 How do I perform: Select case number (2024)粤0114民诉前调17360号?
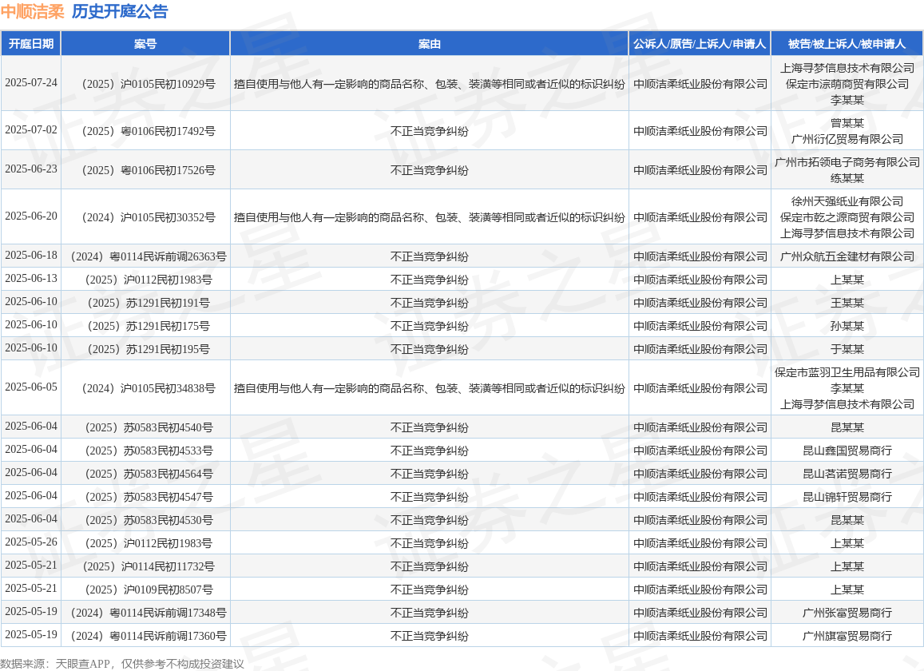[145, 636]
